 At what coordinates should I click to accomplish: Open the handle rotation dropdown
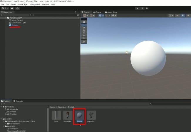[x=92, y=15]
